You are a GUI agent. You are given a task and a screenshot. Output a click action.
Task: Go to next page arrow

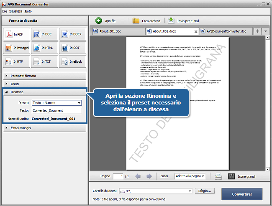(x=149, y=176)
